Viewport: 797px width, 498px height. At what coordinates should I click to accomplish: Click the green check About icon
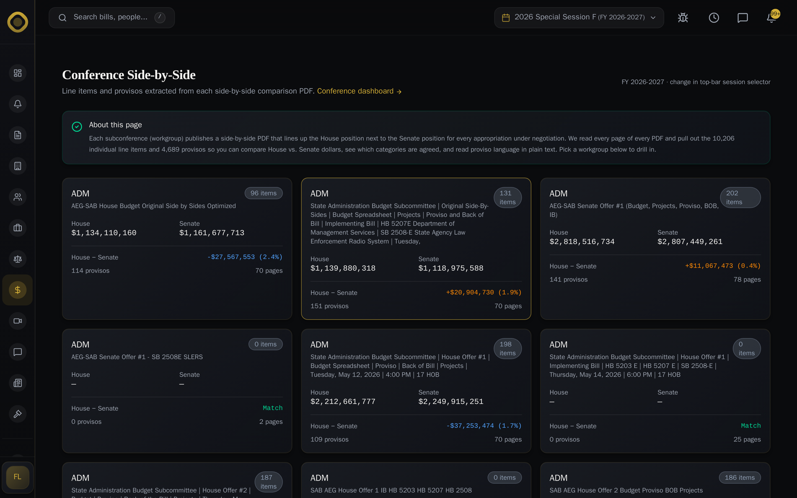click(77, 126)
